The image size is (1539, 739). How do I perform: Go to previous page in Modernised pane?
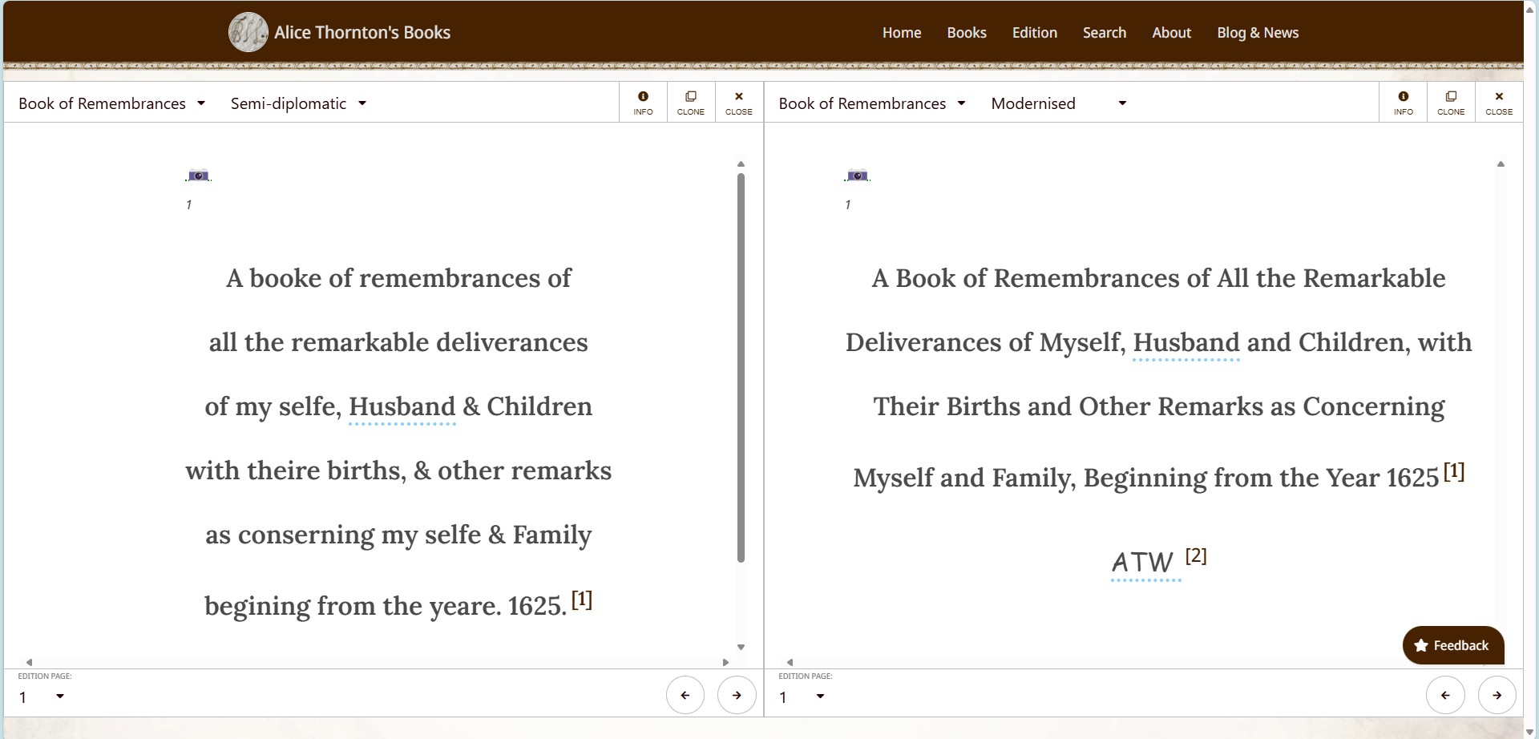coord(1445,695)
